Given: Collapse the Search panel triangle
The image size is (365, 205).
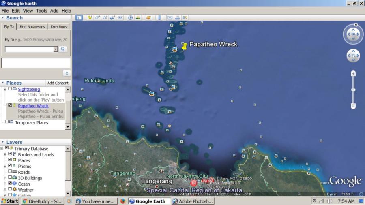Looking at the screenshot, I should (3, 18).
